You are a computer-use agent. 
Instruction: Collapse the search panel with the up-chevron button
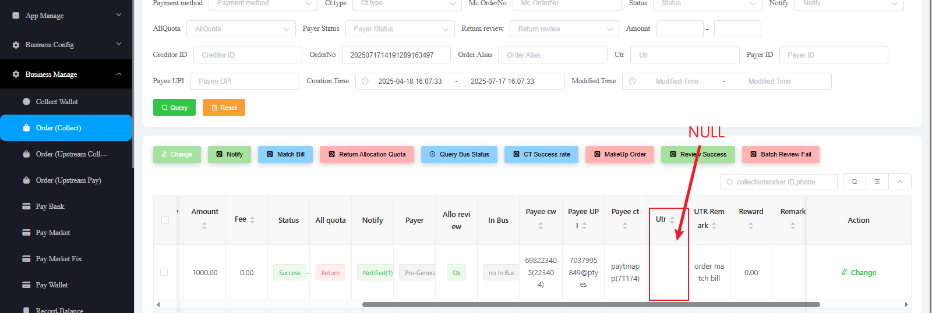click(899, 182)
